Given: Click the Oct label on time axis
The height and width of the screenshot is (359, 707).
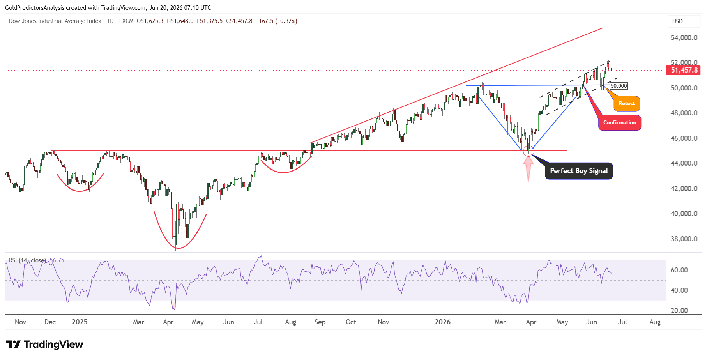Looking at the screenshot, I should [x=351, y=322].
